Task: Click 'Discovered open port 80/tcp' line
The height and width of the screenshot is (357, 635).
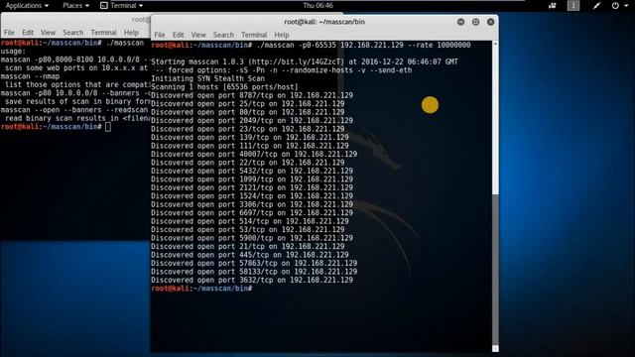Action: [x=248, y=112]
